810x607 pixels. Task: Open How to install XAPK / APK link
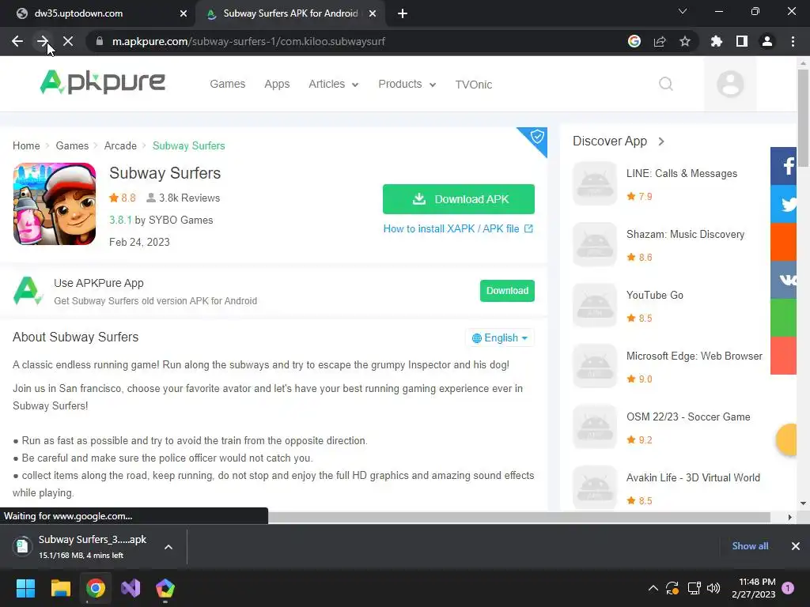pos(458,228)
